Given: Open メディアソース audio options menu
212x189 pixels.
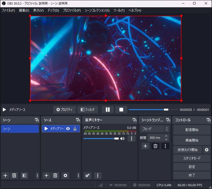Looking at the screenshot, I should point(131,138).
